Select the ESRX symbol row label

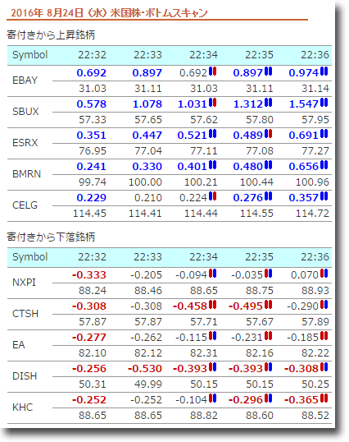click(x=25, y=143)
